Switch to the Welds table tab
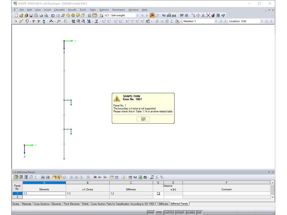287x215 pixels. pos(85,204)
